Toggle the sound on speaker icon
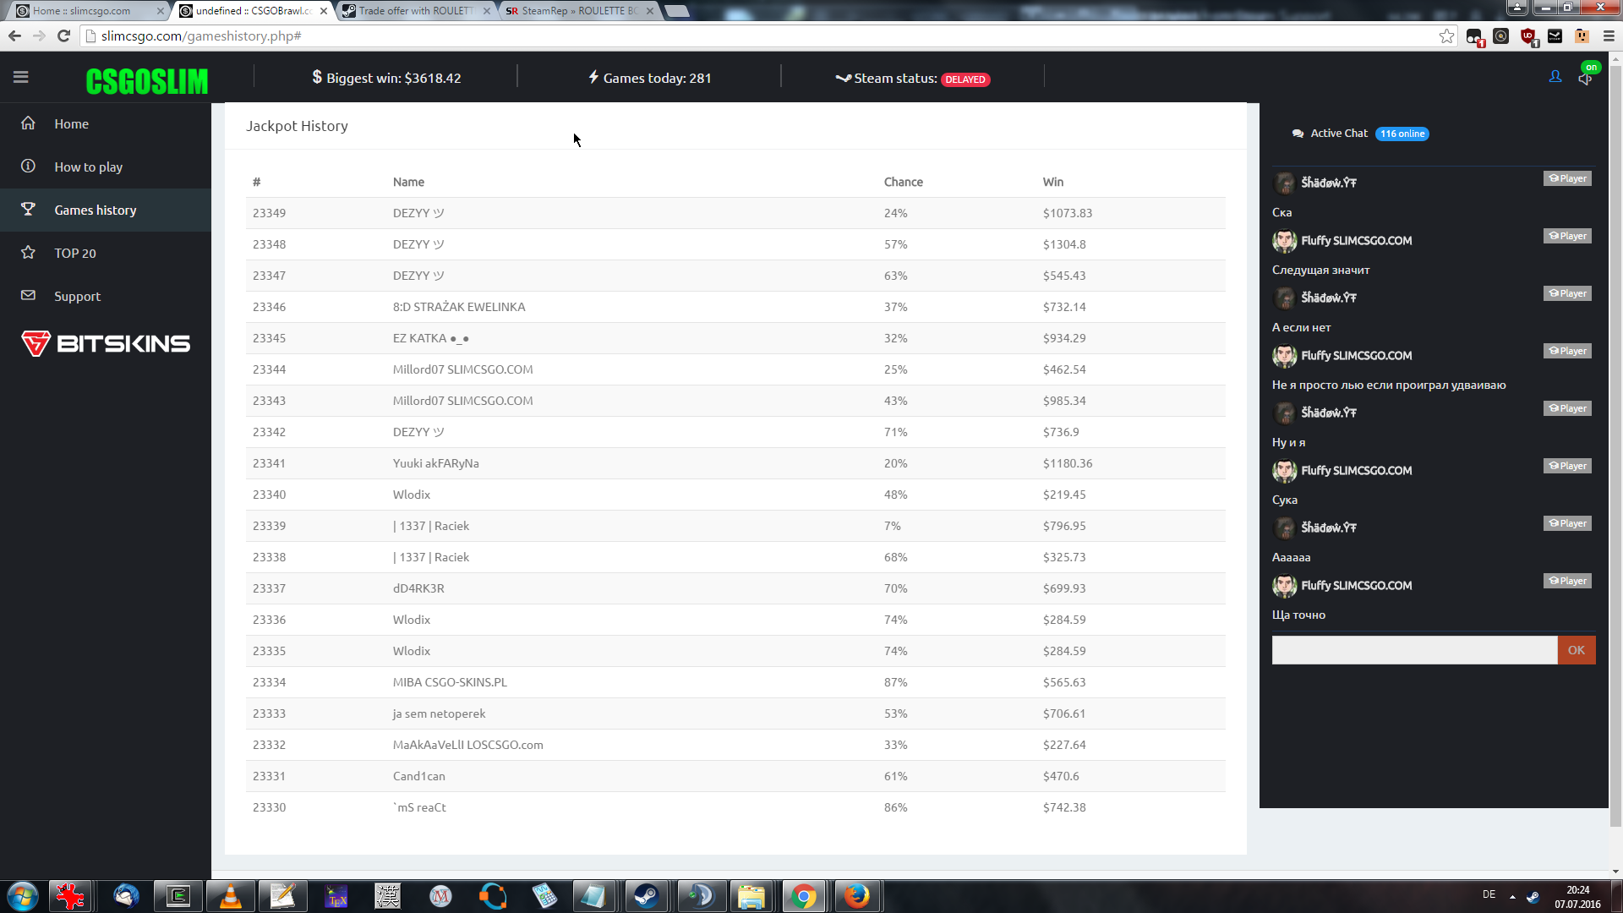The width and height of the screenshot is (1623, 913). 1585,78
